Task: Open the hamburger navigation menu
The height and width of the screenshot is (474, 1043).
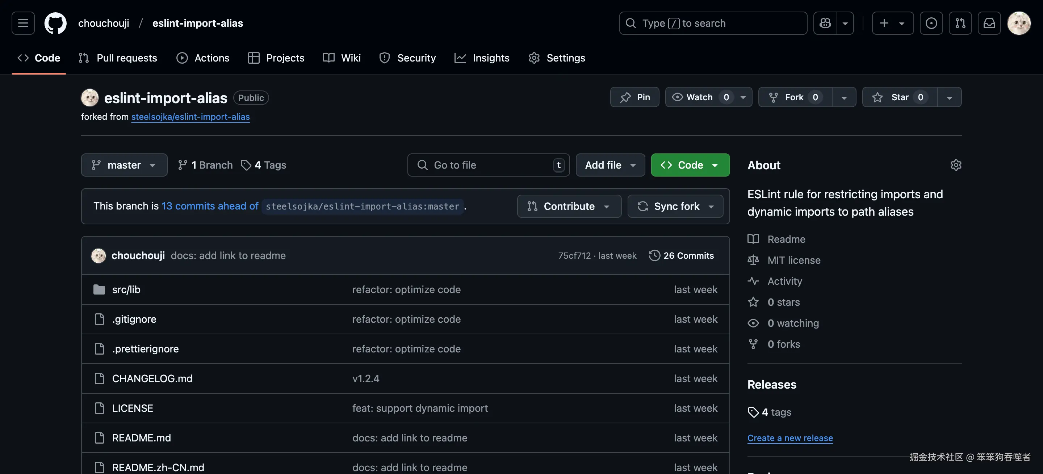Action: (23, 23)
